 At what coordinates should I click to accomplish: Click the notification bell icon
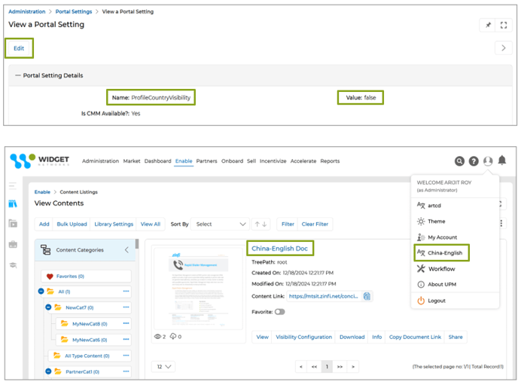(502, 160)
